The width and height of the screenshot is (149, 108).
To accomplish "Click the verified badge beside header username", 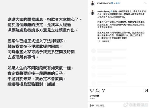I will pyautogui.click(x=112, y=3).
